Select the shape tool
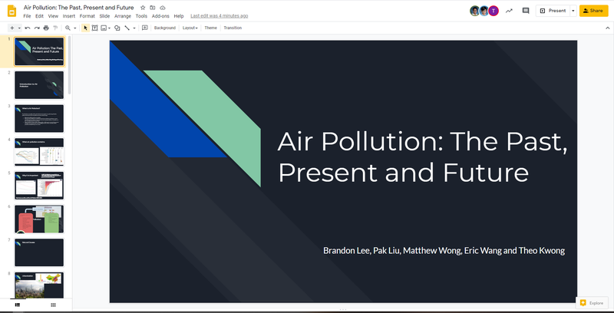614x313 pixels. click(x=117, y=28)
